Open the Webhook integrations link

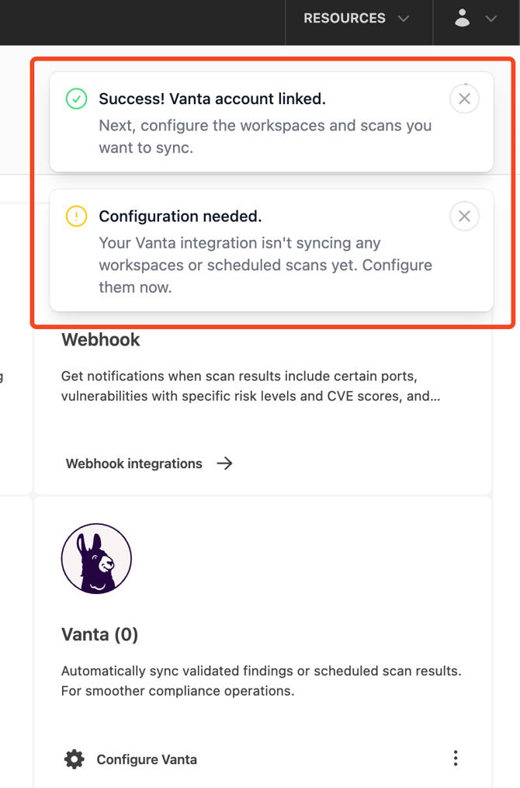133,463
